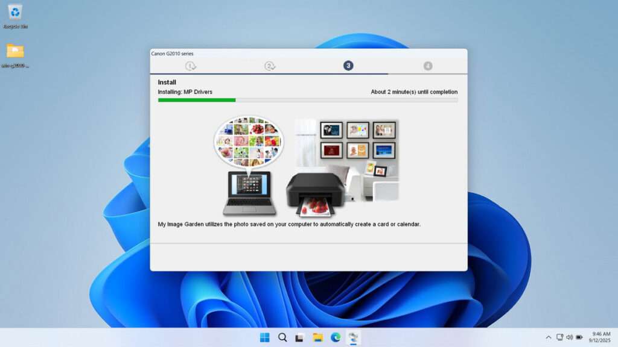Select the pending step 4 circle

click(x=428, y=66)
